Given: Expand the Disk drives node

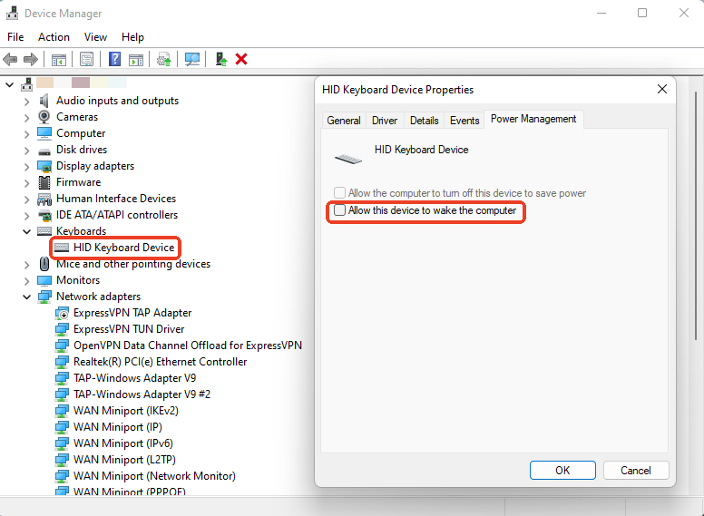Looking at the screenshot, I should point(26,151).
